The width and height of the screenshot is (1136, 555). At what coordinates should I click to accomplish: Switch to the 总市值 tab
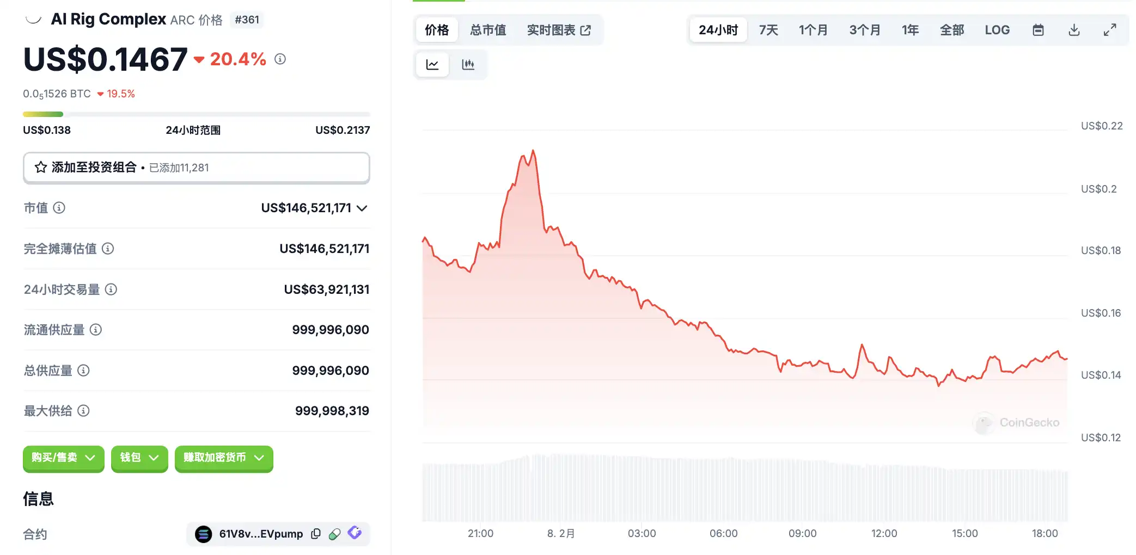click(x=488, y=30)
